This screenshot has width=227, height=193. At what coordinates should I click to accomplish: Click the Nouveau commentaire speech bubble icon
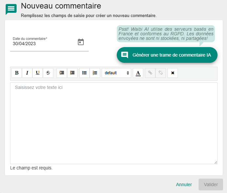(x=11, y=9)
